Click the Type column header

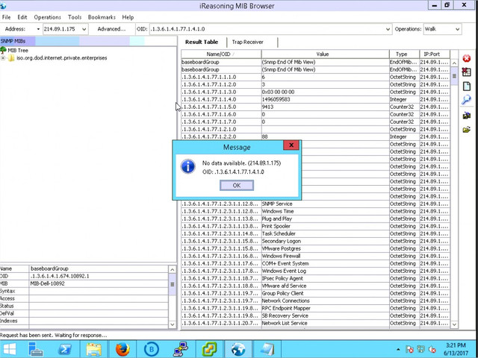coord(404,54)
